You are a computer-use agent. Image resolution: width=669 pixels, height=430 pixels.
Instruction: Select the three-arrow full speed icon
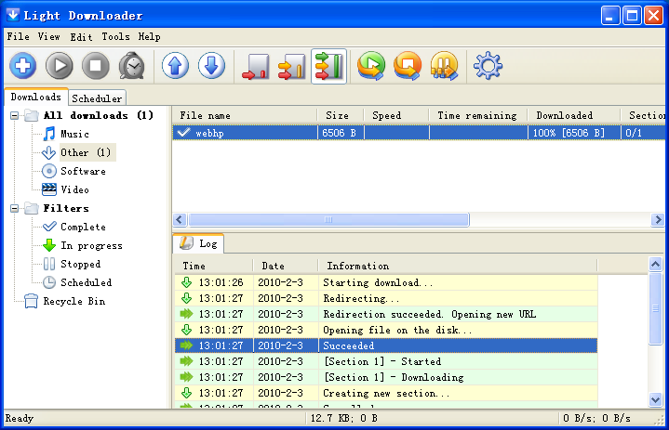pyautogui.click(x=328, y=67)
